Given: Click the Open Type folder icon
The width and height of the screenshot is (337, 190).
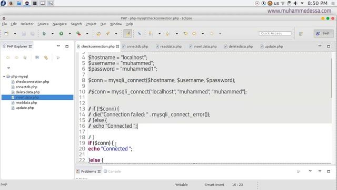Looking at the screenshot, I should pos(98,34).
